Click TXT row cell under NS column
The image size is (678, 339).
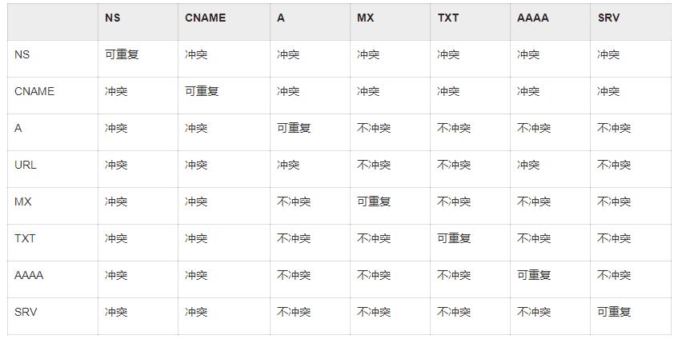(x=116, y=238)
